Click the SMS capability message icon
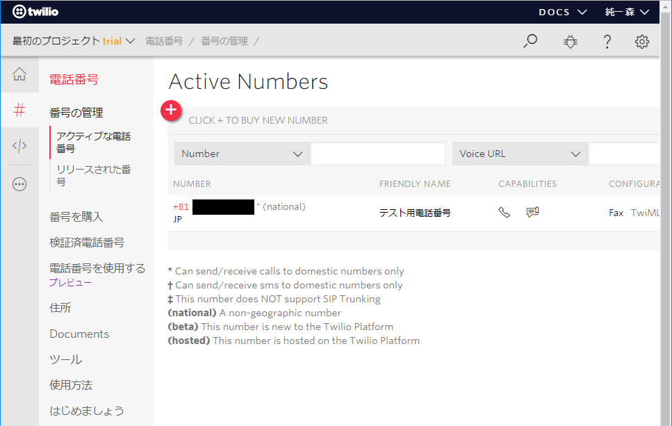The height and width of the screenshot is (426, 672). 532,212
